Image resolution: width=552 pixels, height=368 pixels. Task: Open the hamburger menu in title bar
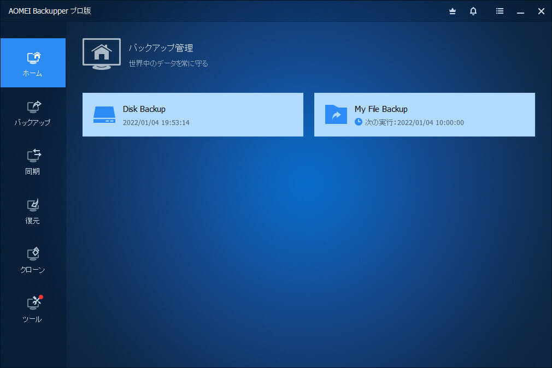pos(500,11)
